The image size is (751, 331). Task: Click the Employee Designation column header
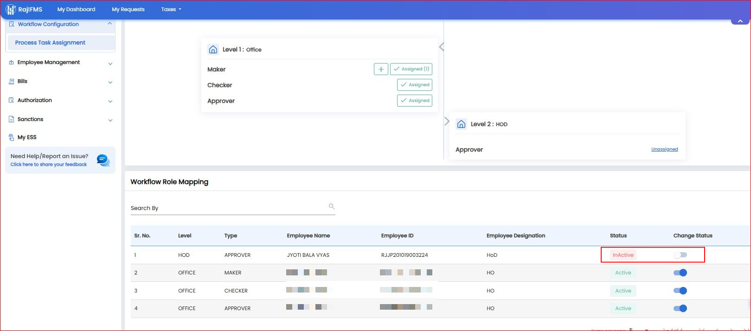tap(516, 236)
